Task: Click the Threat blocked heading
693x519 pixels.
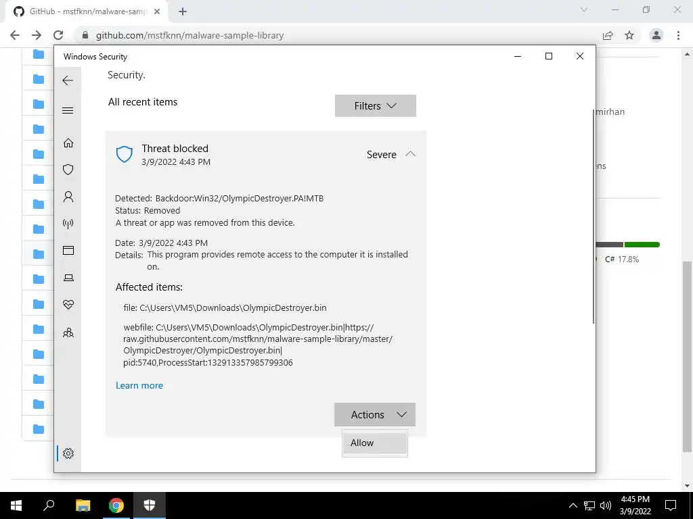Action: click(175, 149)
